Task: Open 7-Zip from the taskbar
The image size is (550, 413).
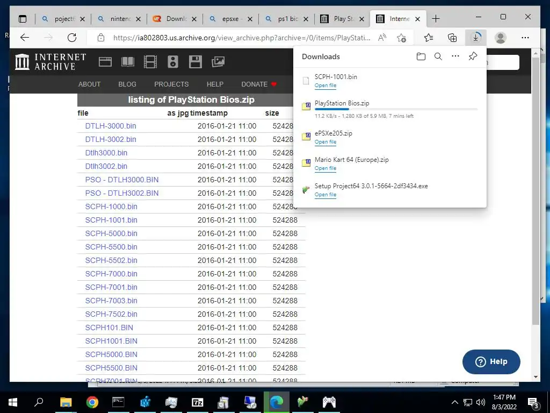Action: [x=198, y=402]
